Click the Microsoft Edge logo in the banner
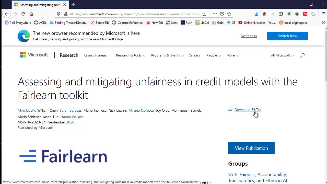 coord(24,36)
